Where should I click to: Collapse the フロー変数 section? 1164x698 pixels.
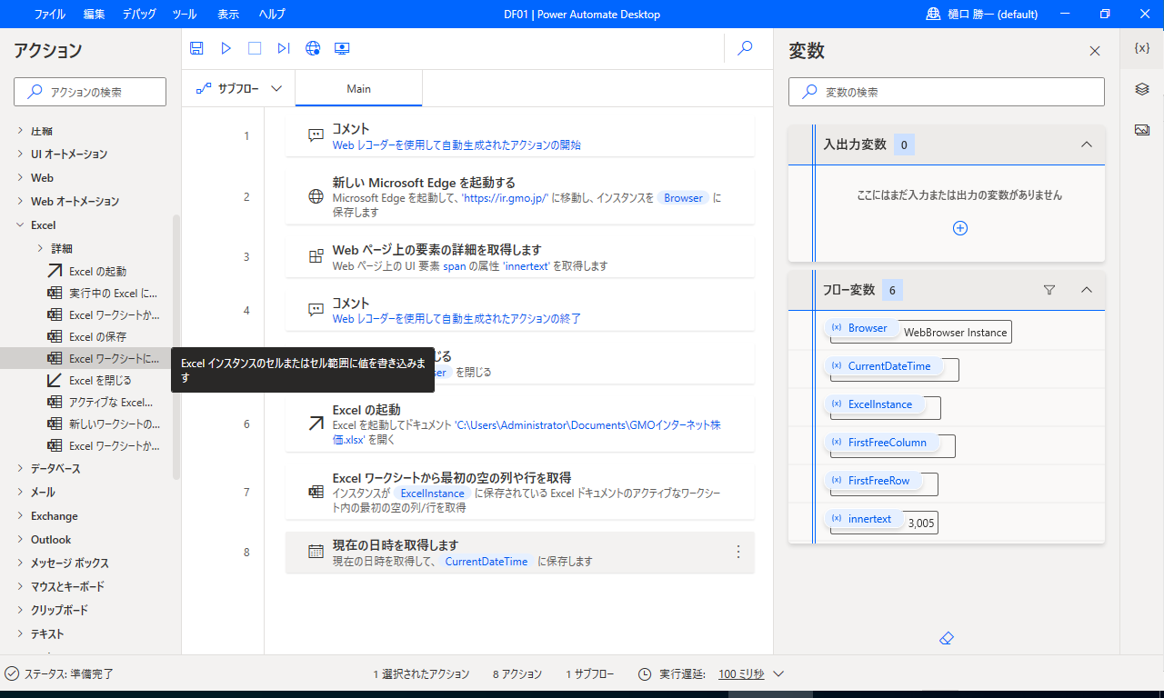pos(1086,290)
